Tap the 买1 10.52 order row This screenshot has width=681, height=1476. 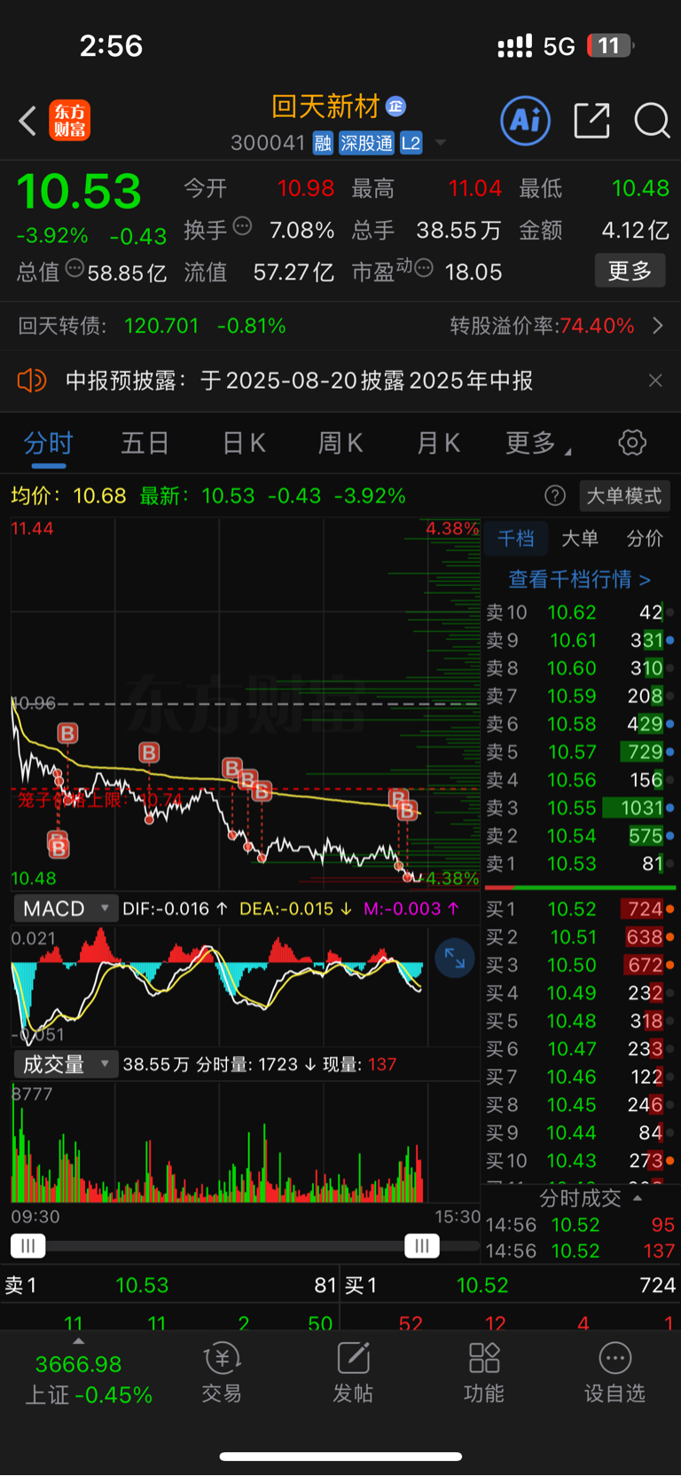(x=580, y=909)
